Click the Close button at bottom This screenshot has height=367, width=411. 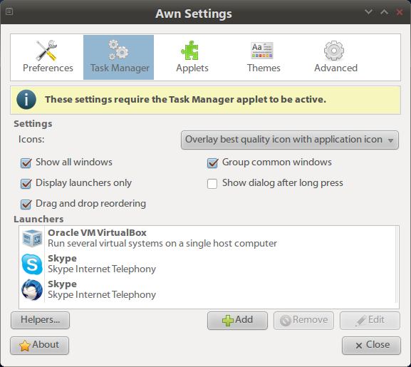(371, 345)
